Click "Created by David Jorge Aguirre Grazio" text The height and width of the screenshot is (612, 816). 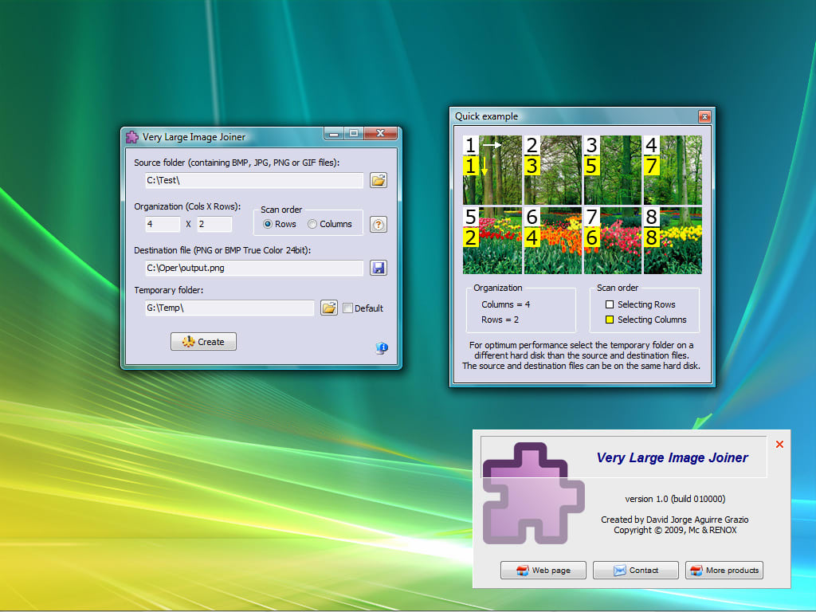coord(675,520)
